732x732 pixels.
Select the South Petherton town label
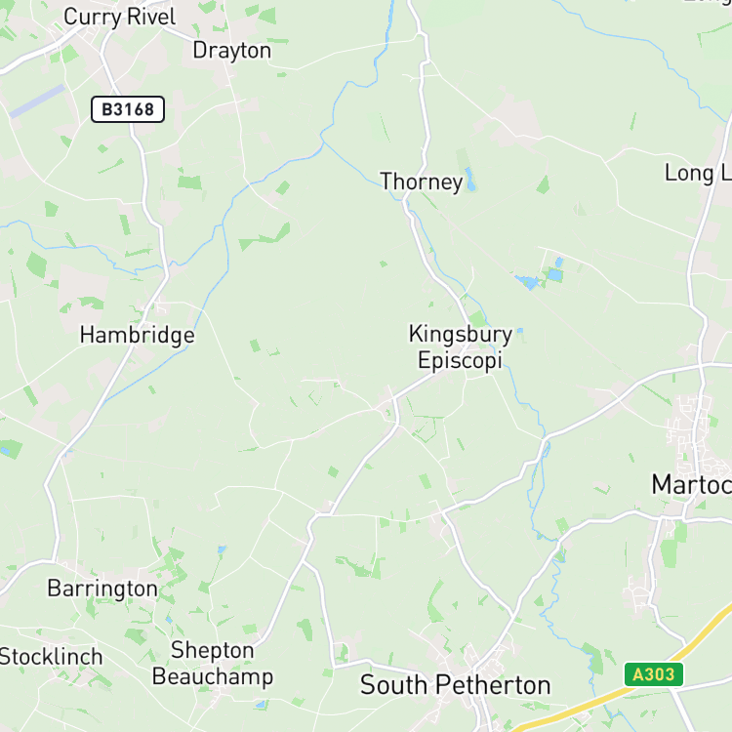pyautogui.click(x=455, y=685)
